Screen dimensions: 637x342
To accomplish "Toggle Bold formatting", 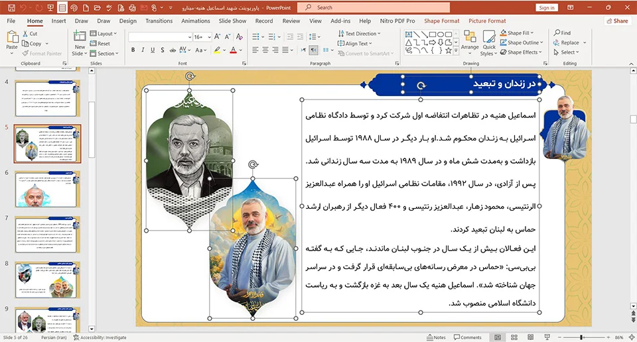I will tap(133, 50).
